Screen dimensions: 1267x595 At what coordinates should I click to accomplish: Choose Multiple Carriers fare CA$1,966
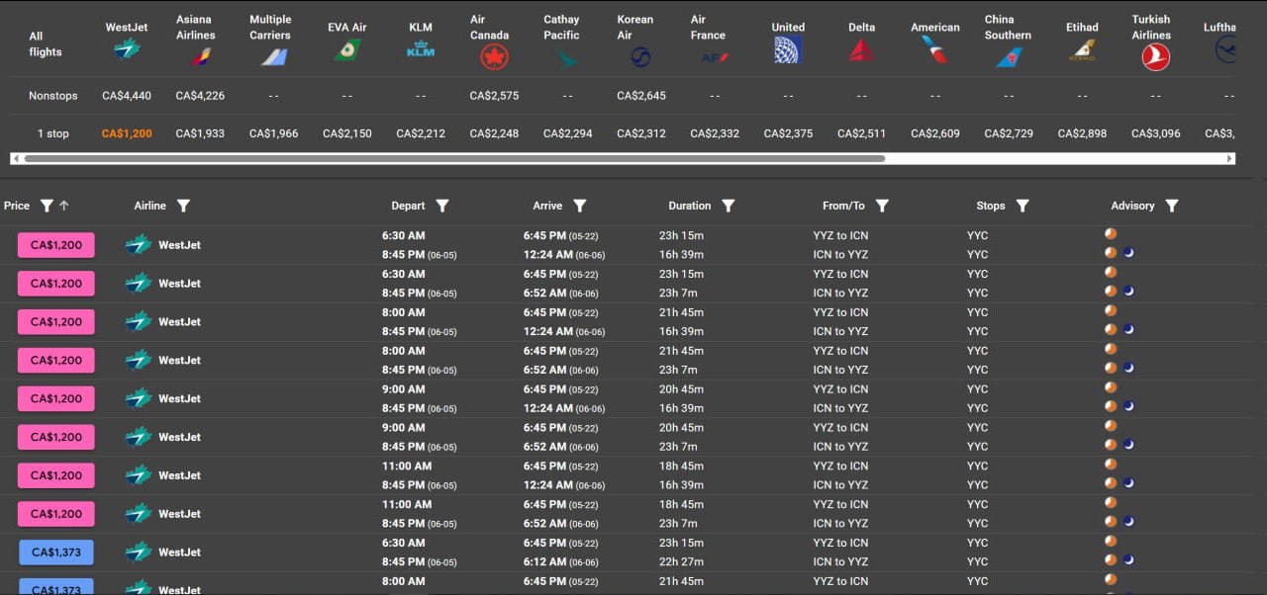click(273, 133)
